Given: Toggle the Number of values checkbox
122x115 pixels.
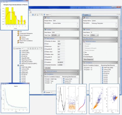Looking at the screenshot, I should tap(45, 41).
